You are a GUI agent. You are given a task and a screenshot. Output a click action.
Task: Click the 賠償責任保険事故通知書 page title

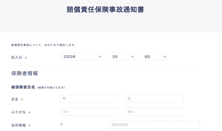click(105, 9)
